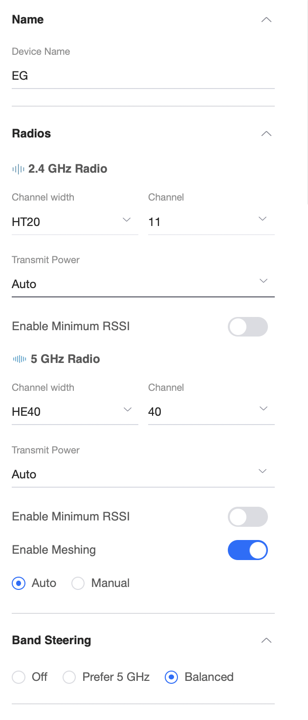Click the 2.4 GHz Radio waveform icon
The height and width of the screenshot is (720, 308).
coord(18,169)
